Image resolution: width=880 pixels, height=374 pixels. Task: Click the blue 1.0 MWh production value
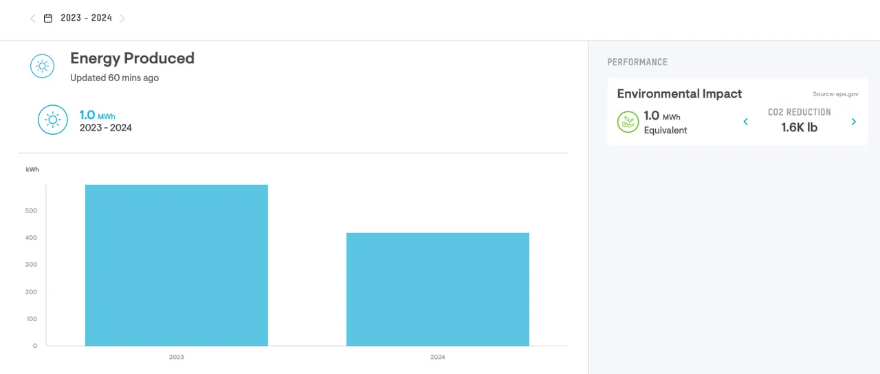(x=97, y=115)
